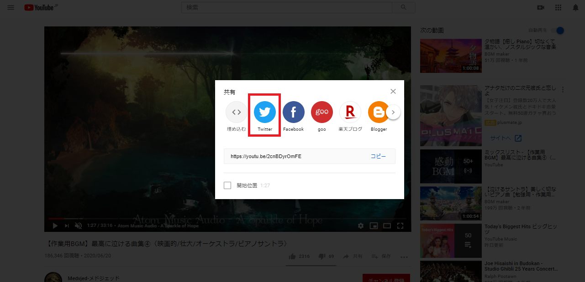Open Joe Hisaishi in Budokan video title

521,266
